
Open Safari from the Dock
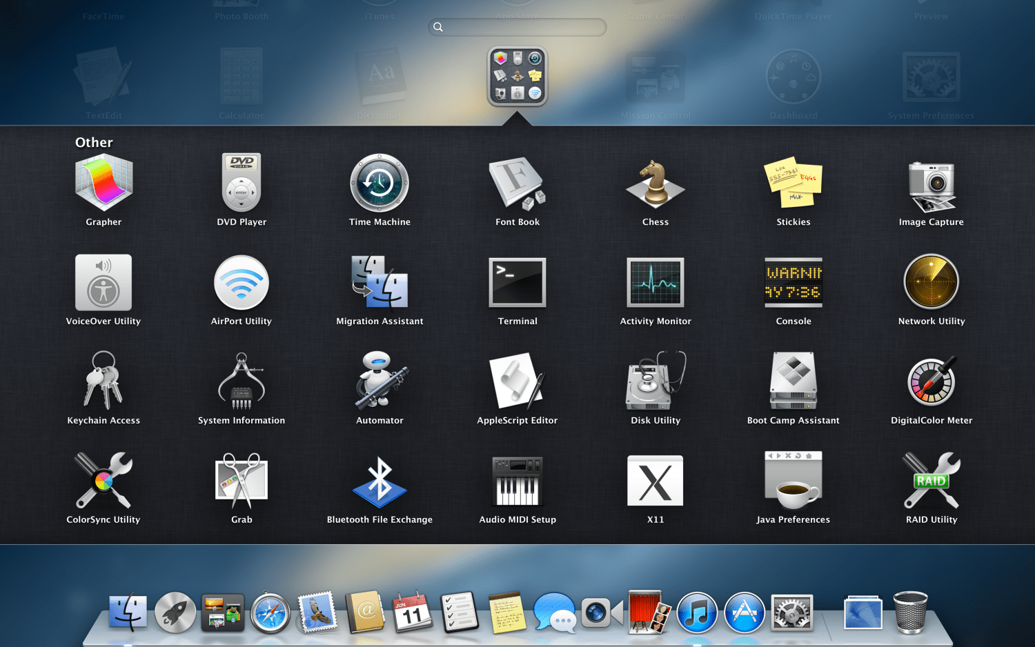tap(270, 613)
